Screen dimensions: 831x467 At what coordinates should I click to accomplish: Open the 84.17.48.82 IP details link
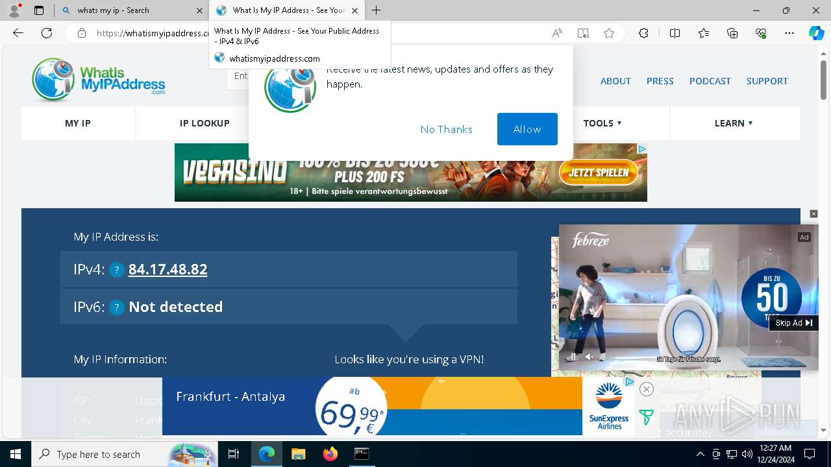click(x=168, y=269)
